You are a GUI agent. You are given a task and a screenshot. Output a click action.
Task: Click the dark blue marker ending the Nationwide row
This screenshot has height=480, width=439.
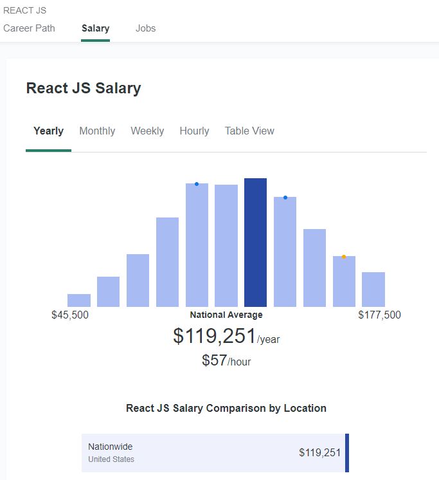coord(347,453)
